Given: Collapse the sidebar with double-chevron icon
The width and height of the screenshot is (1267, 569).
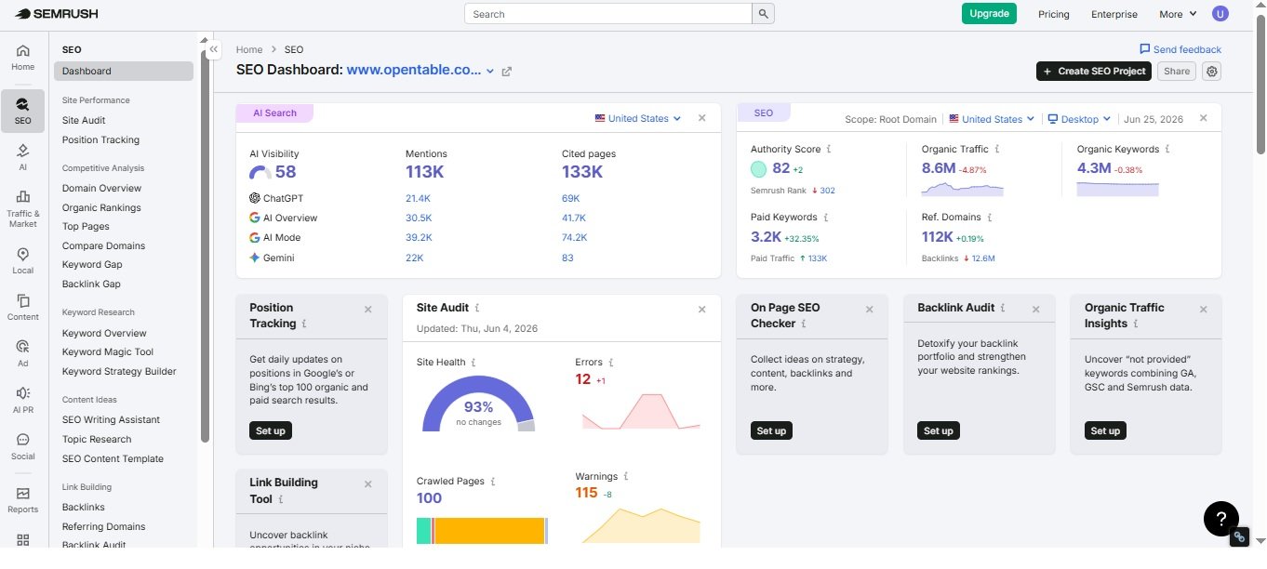Looking at the screenshot, I should point(214,49).
